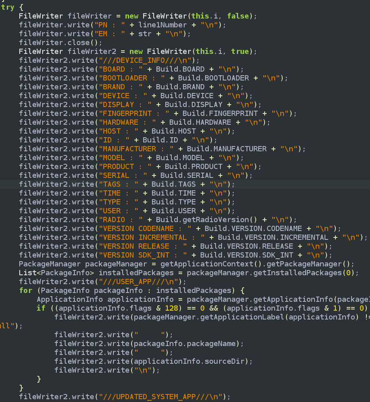Viewport: 370px width, 402px height.
Task: Click the 'List<PackageInfo> installedPackages' line
Action: click(x=189, y=272)
